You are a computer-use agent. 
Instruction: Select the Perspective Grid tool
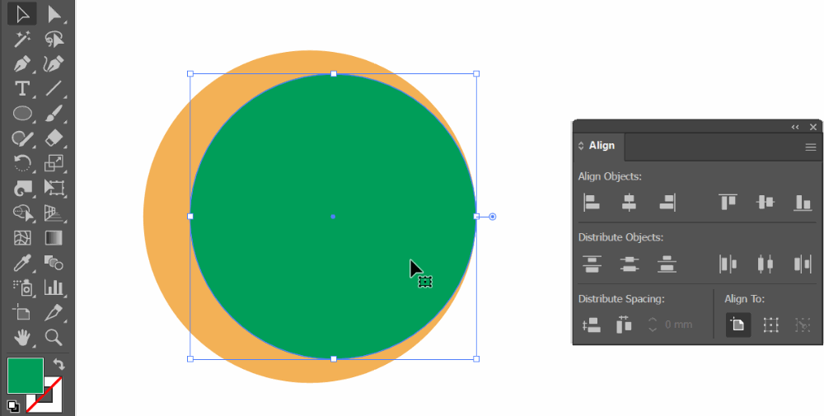(x=54, y=213)
